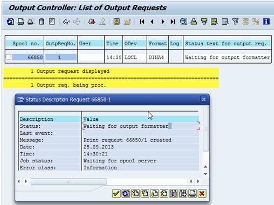
Task: Click the dialog's vertical scrollbar thumb
Action: coord(206,129)
